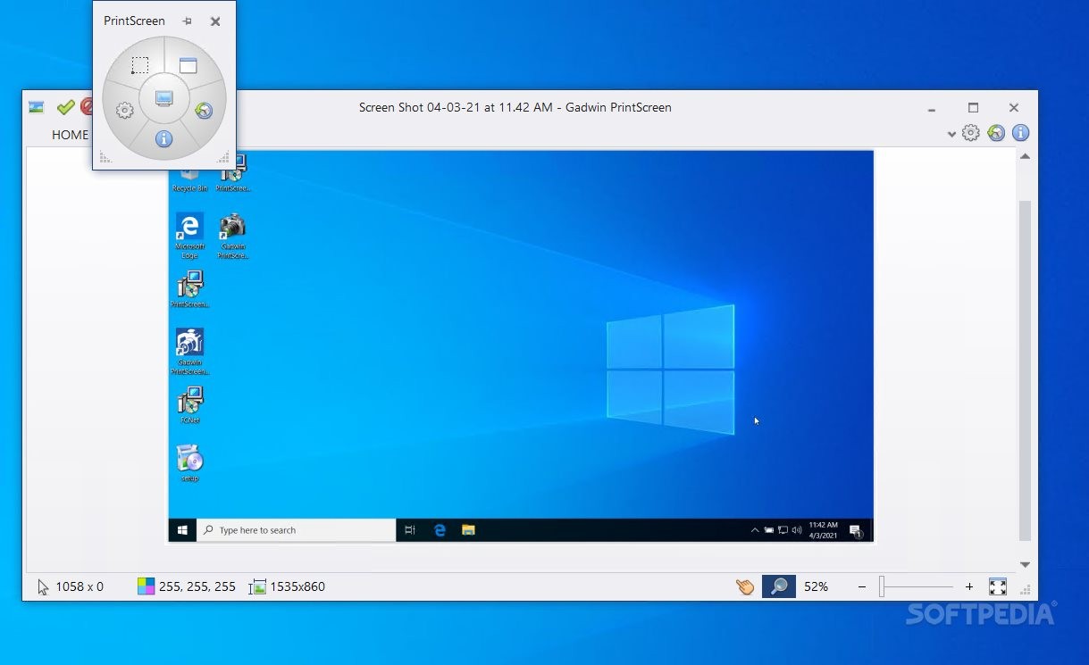Select the hand pan tool in the status bar
The width and height of the screenshot is (1089, 665).
744,586
